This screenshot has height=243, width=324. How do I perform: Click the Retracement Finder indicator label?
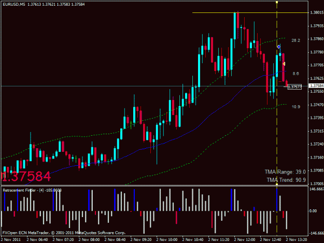pos(32,190)
